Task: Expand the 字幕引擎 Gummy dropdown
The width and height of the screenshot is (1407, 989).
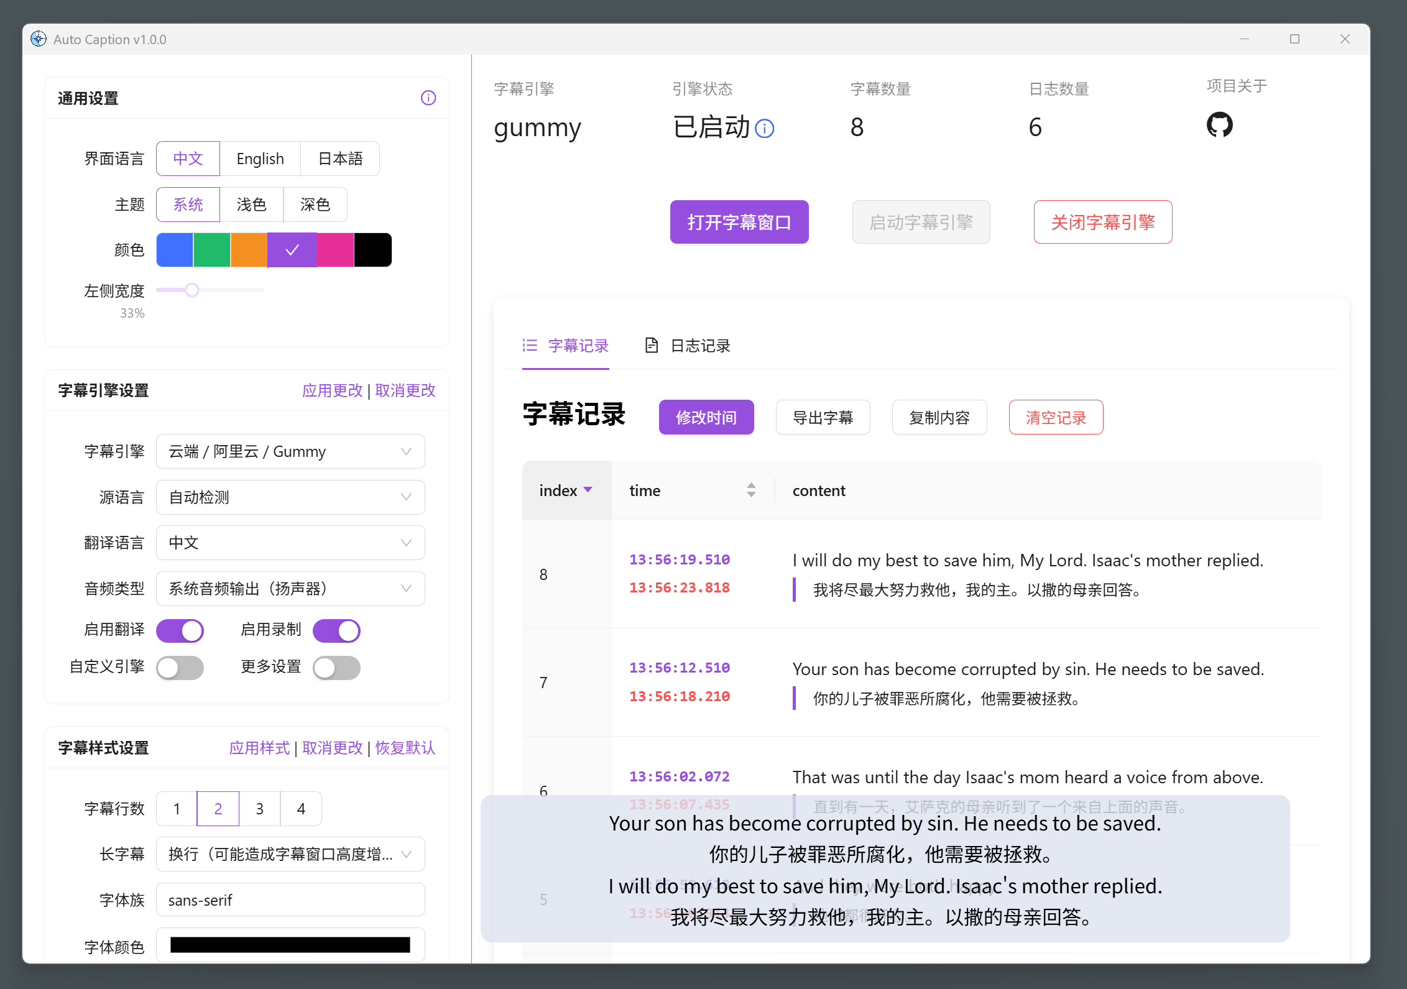Action: 290,451
